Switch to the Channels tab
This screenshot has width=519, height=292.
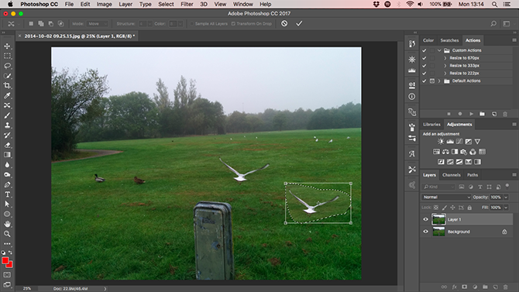tap(451, 175)
